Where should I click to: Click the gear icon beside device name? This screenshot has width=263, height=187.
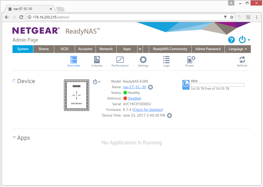click(150, 87)
